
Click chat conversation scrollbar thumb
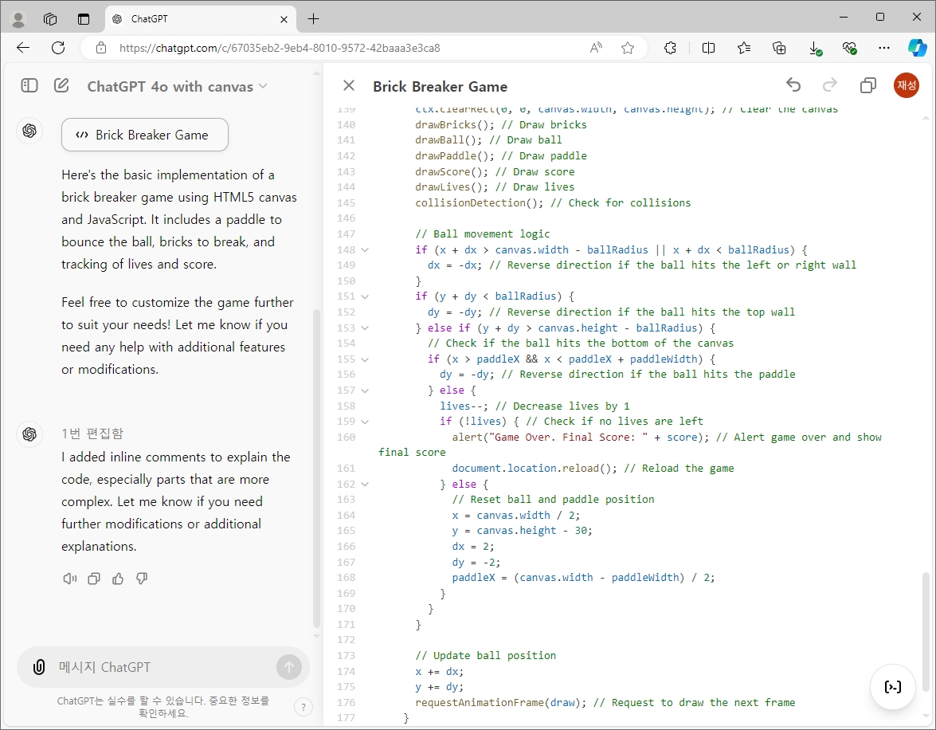[x=316, y=469]
